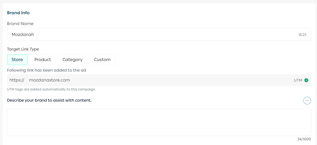Viewport: 317px width, 145px height.
Task: Click the 34/1000 description character counter
Action: click(x=304, y=139)
